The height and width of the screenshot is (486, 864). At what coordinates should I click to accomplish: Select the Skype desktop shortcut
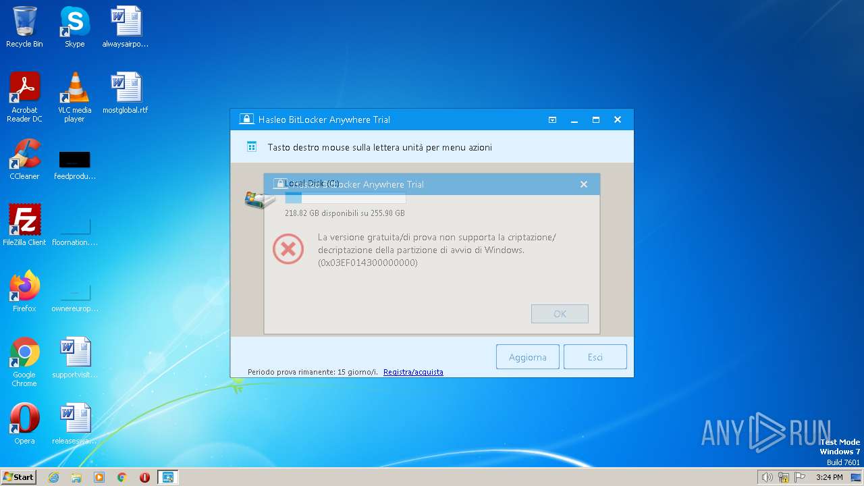point(74,27)
